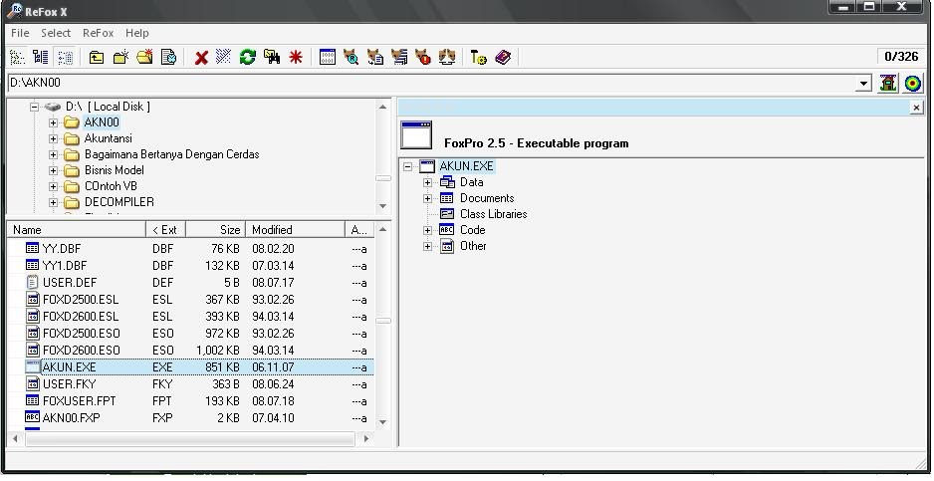The height and width of the screenshot is (481, 934).
Task: Select the YY.DBF file
Action: [x=62, y=249]
